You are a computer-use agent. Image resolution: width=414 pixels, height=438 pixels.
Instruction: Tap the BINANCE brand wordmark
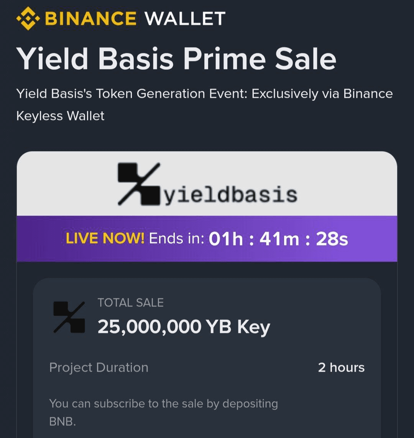91,18
